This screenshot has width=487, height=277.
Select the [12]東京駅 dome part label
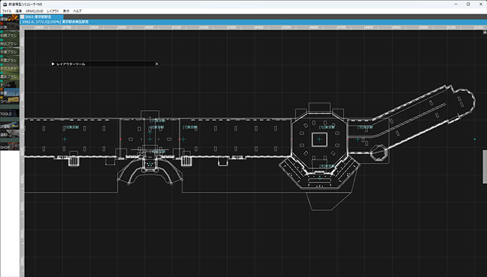click(x=327, y=128)
